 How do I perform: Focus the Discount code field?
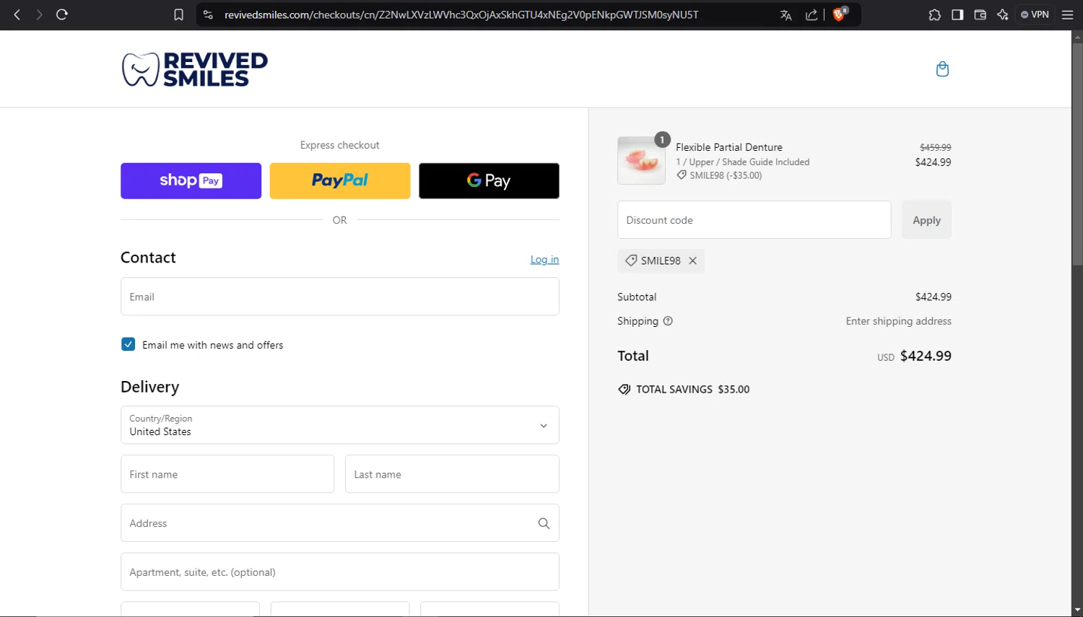pyautogui.click(x=754, y=220)
